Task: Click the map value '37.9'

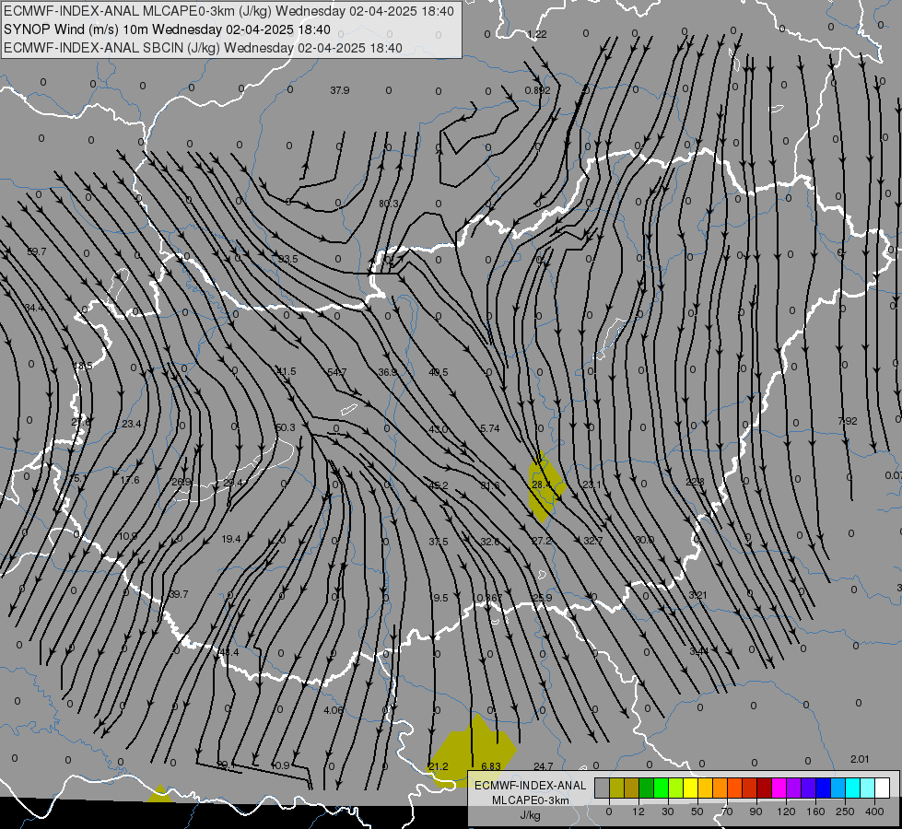Action: click(x=339, y=90)
